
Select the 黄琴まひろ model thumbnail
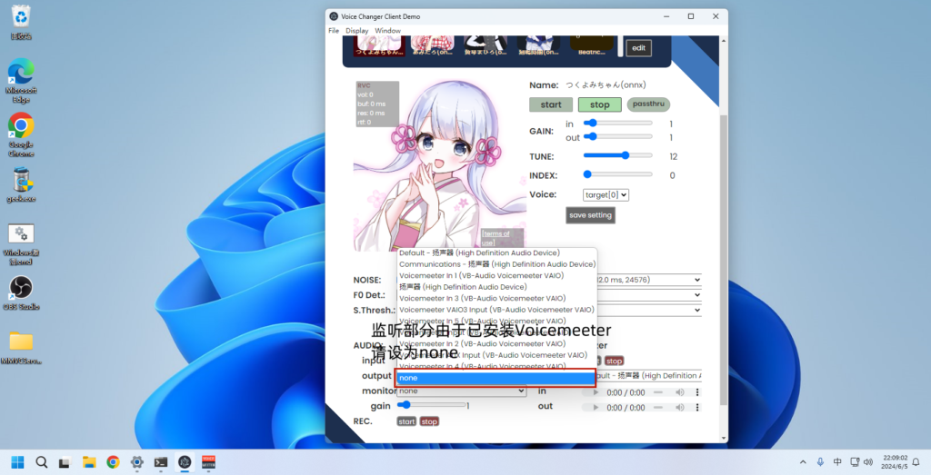pos(486,46)
